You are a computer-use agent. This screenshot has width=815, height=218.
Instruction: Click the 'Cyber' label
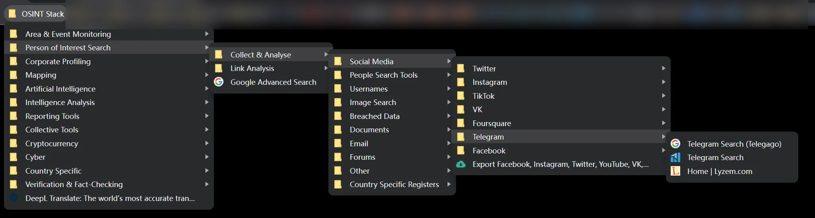(x=35, y=157)
